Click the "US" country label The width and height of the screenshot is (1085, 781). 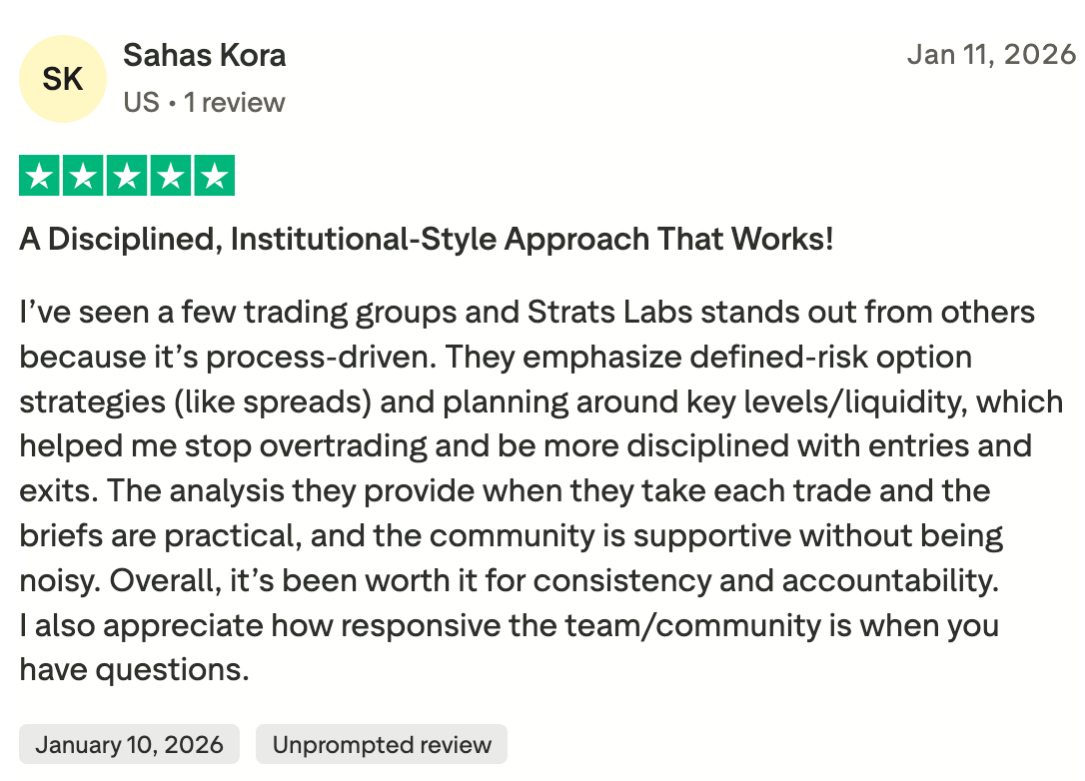(141, 102)
